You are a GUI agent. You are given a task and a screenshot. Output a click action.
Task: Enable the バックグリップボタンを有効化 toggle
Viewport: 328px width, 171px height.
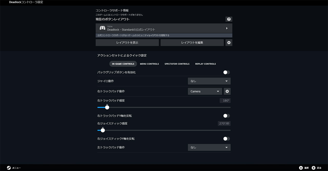click(226, 72)
